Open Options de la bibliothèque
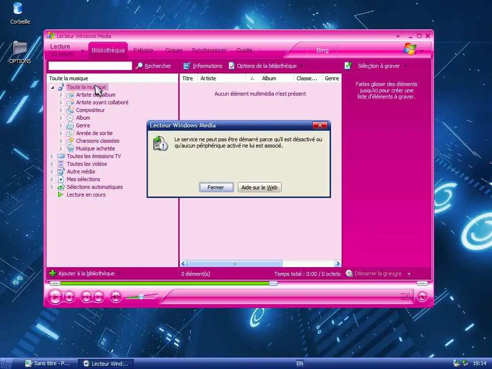The image size is (492, 369). (266, 66)
